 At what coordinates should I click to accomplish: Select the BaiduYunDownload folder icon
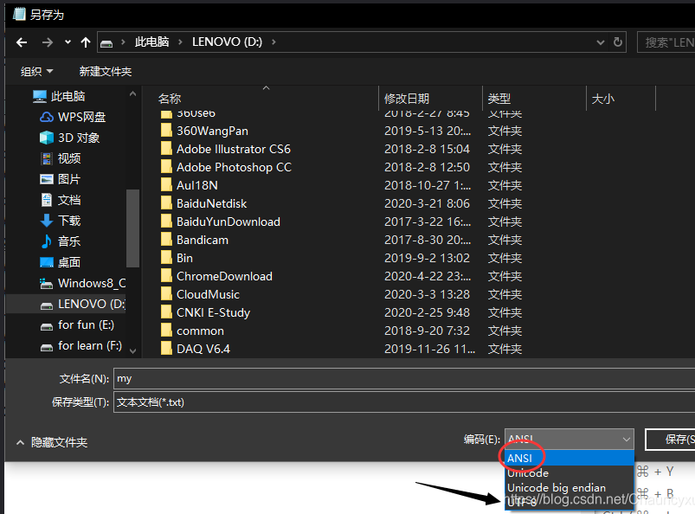click(x=166, y=222)
